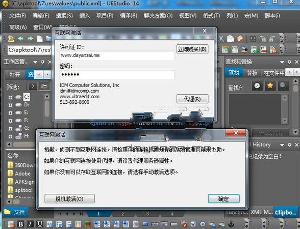Viewport: 300px width, 229px height.
Task: Toggle Italic in HTML toolbar
Action: click(x=30, y=224)
